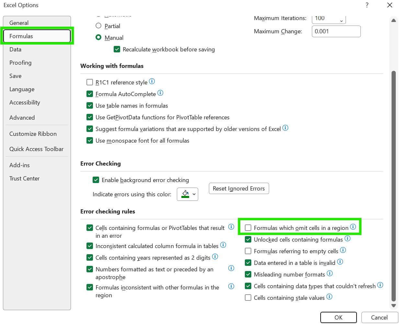Open info icon for Formulas omitting cells

tap(353, 227)
